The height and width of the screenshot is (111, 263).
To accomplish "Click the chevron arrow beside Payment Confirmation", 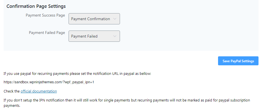I will tap(115, 19).
